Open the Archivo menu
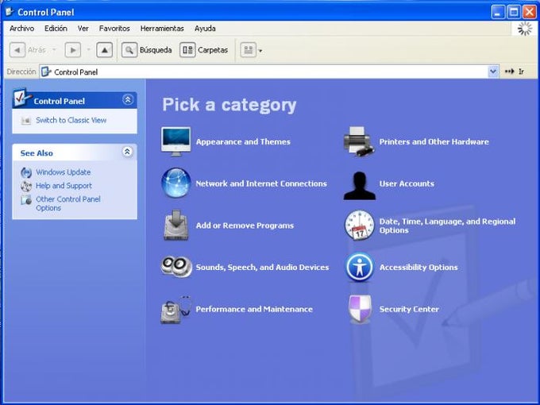Viewport: 540px width, 405px height. click(x=21, y=29)
